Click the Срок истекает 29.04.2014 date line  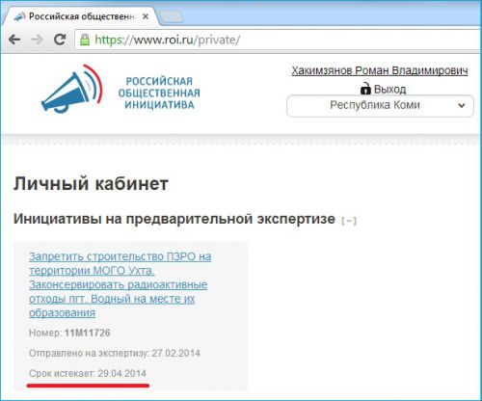[88, 373]
